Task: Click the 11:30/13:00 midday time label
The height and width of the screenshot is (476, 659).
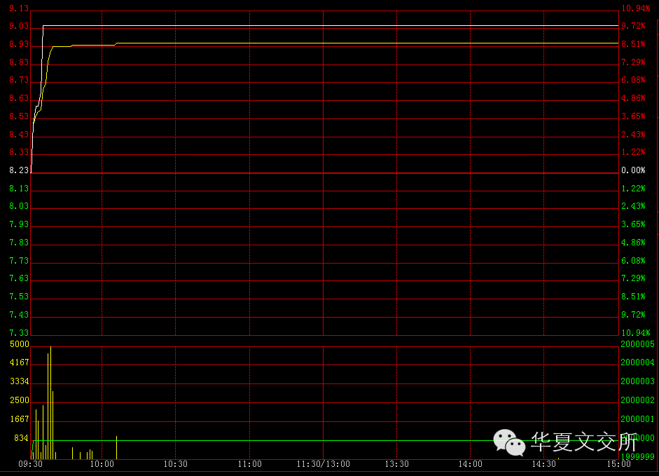Action: coord(323,464)
